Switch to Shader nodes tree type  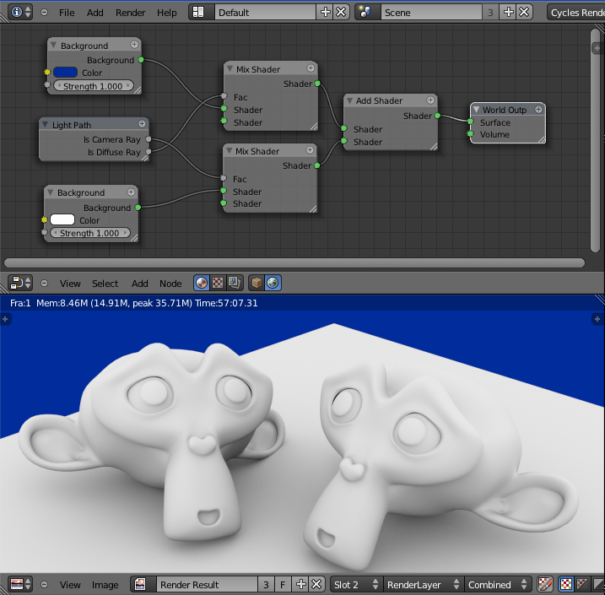coord(202,283)
